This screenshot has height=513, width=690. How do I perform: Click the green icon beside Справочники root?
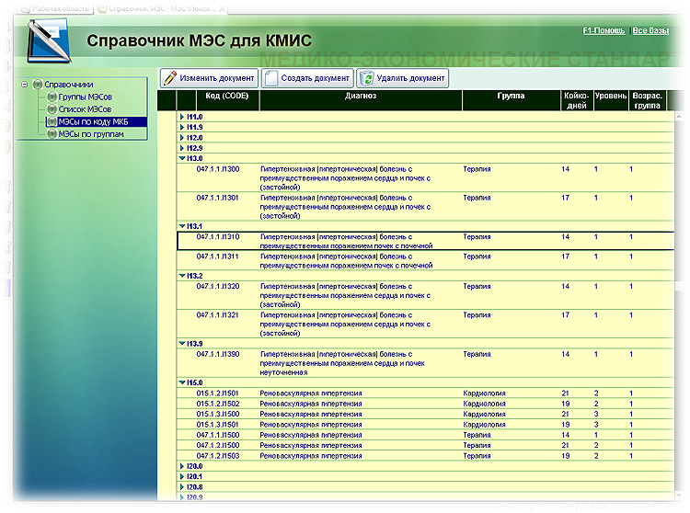coord(38,85)
